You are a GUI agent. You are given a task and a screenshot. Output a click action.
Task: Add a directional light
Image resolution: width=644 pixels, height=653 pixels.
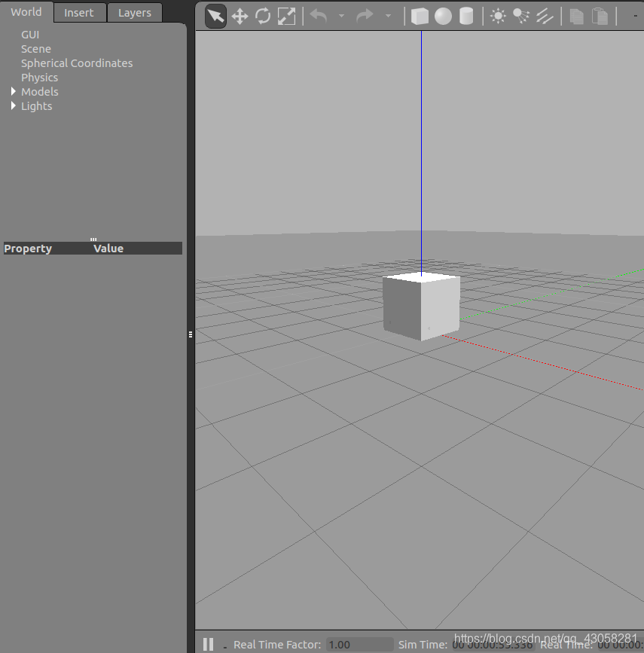tap(545, 17)
